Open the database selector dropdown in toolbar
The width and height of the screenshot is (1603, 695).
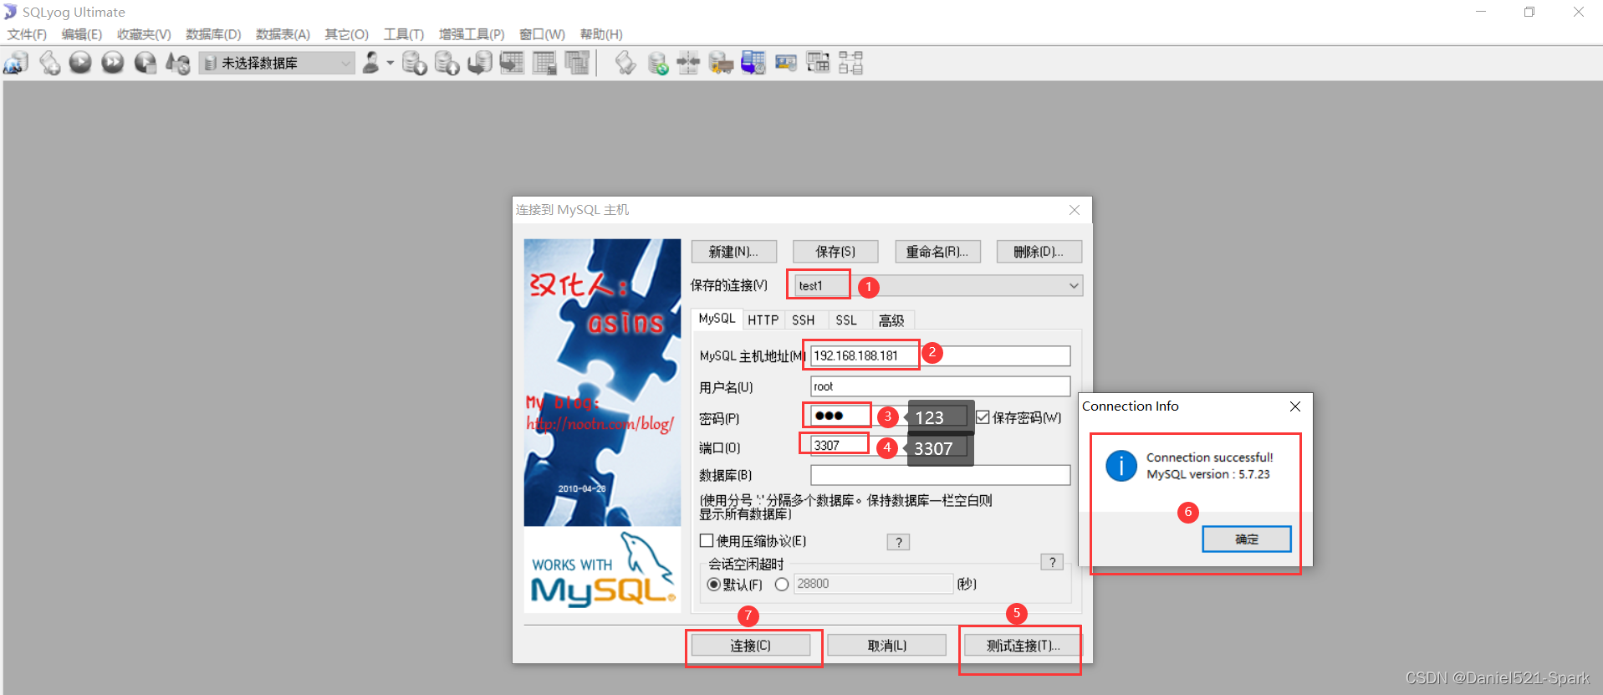point(277,63)
